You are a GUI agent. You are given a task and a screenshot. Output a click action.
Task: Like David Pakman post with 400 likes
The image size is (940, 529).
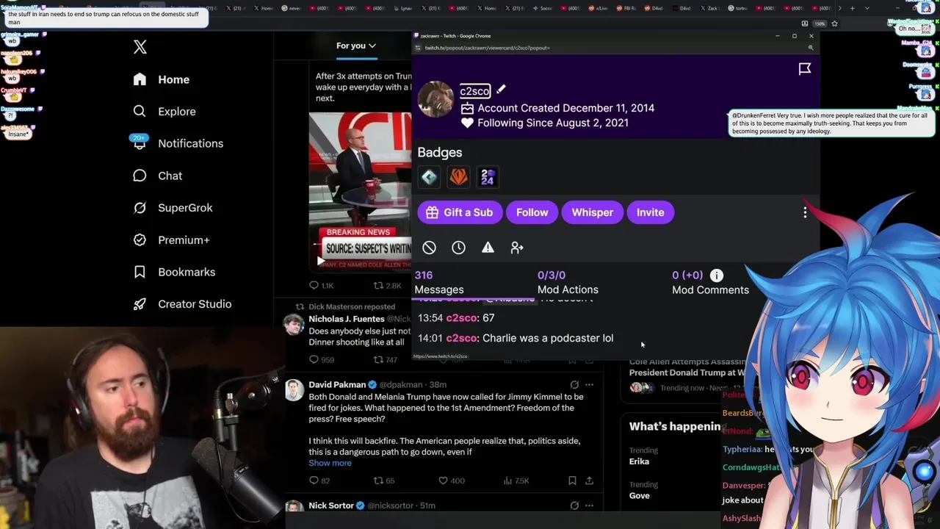click(451, 481)
